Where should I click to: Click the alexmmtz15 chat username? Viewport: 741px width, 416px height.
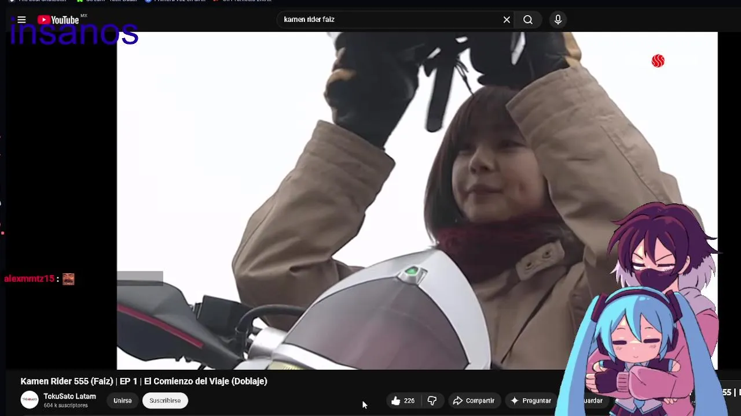point(29,278)
